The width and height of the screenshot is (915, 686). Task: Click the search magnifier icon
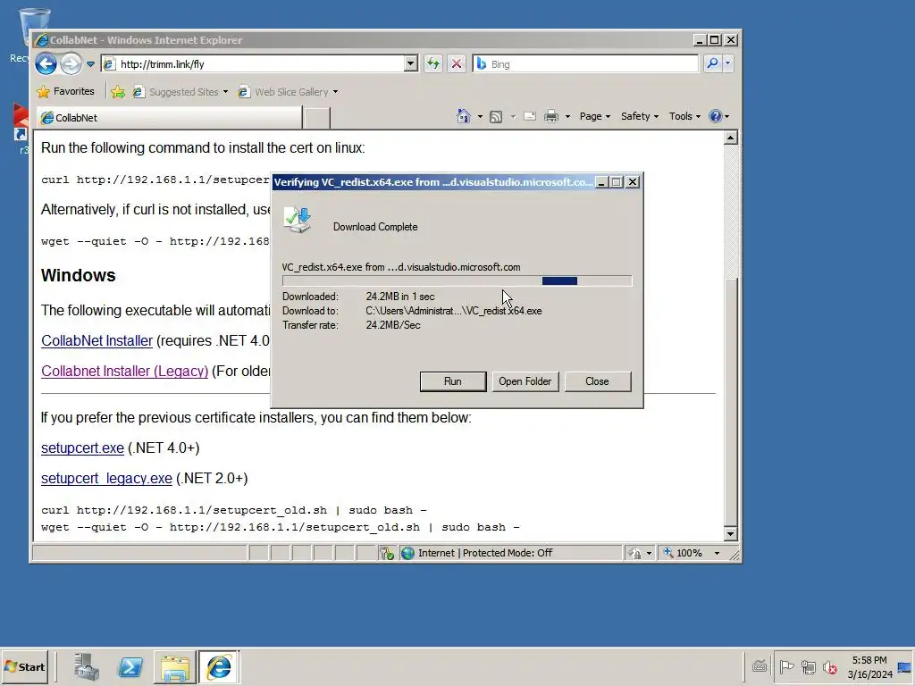click(x=712, y=63)
